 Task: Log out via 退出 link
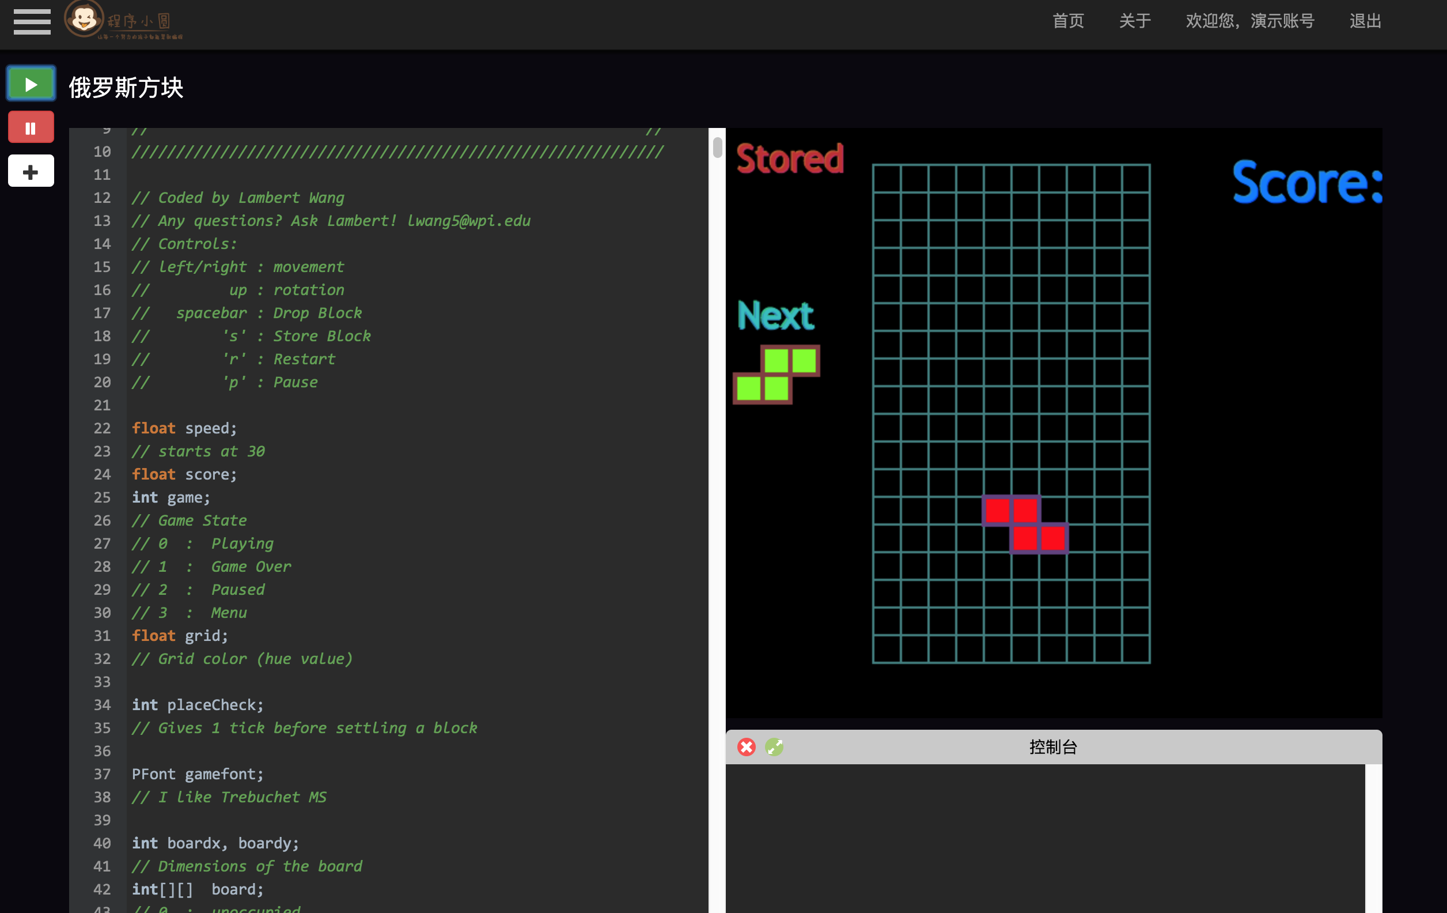coord(1365,21)
